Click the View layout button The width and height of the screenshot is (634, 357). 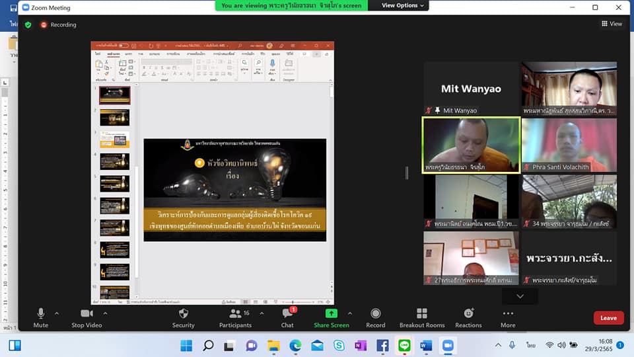click(x=612, y=24)
